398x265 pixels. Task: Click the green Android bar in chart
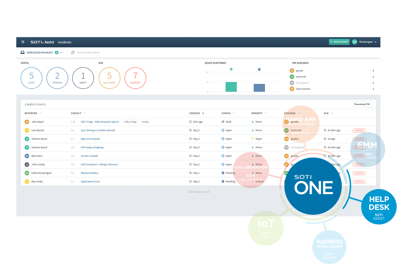click(231, 87)
